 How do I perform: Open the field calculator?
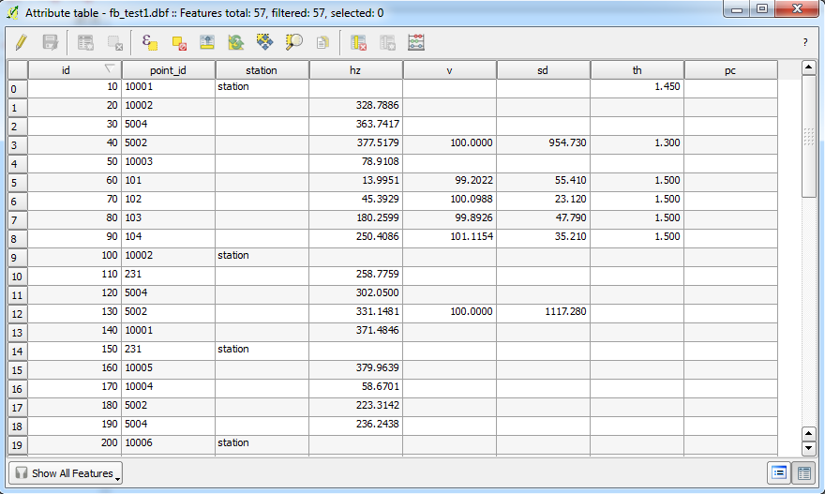pos(416,42)
